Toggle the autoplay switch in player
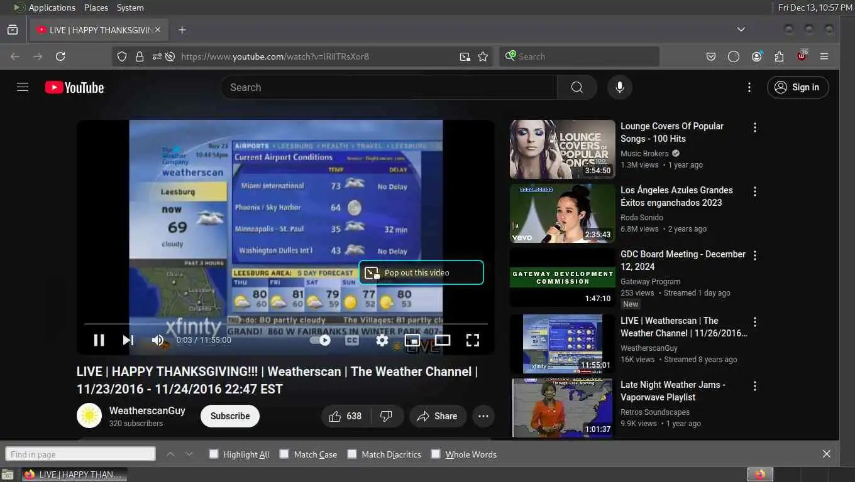This screenshot has height=482, width=855. (321, 340)
